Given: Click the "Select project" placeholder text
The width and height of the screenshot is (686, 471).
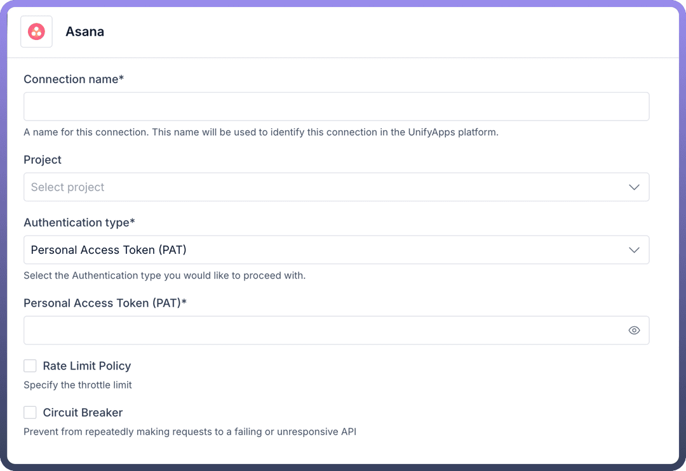Looking at the screenshot, I should (x=67, y=187).
